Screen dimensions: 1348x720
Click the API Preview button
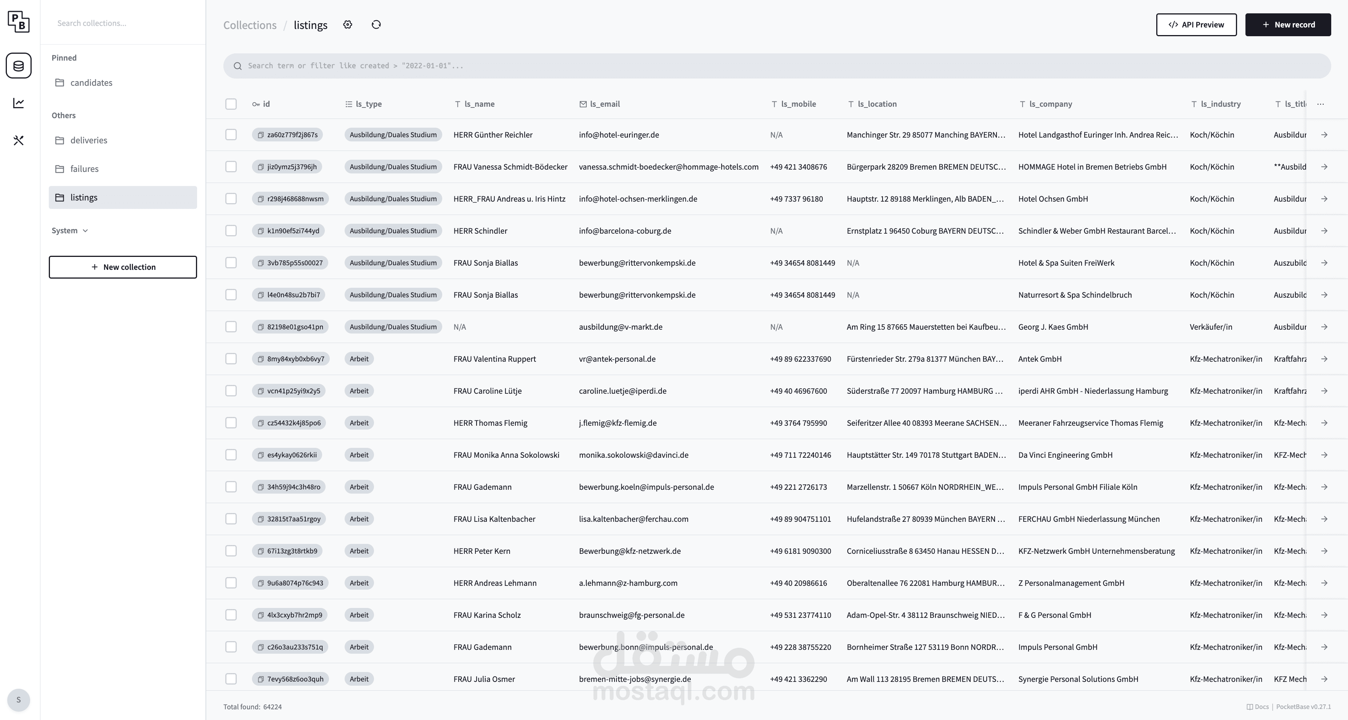click(1196, 25)
